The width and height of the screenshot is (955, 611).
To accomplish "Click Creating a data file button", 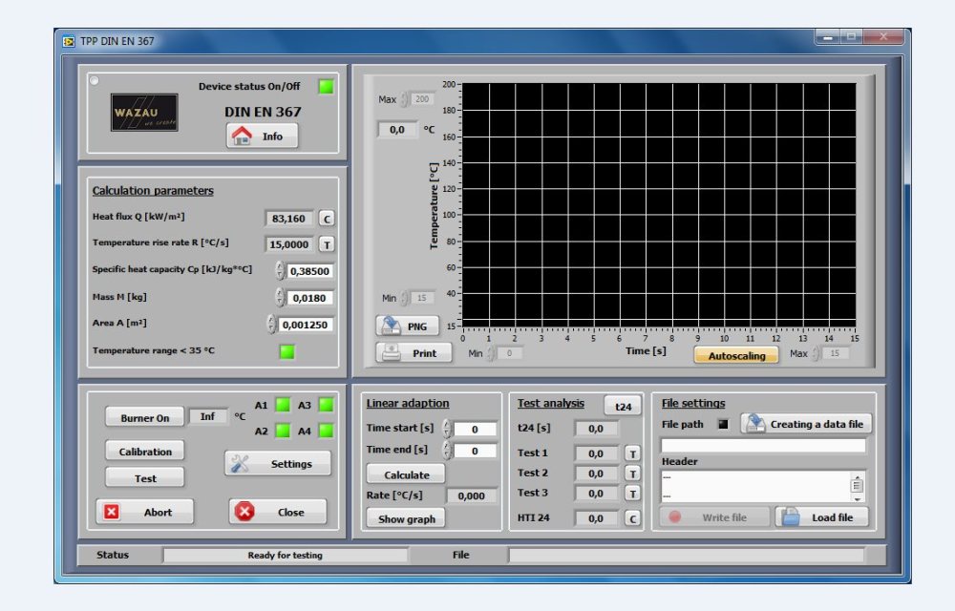I will (x=807, y=424).
